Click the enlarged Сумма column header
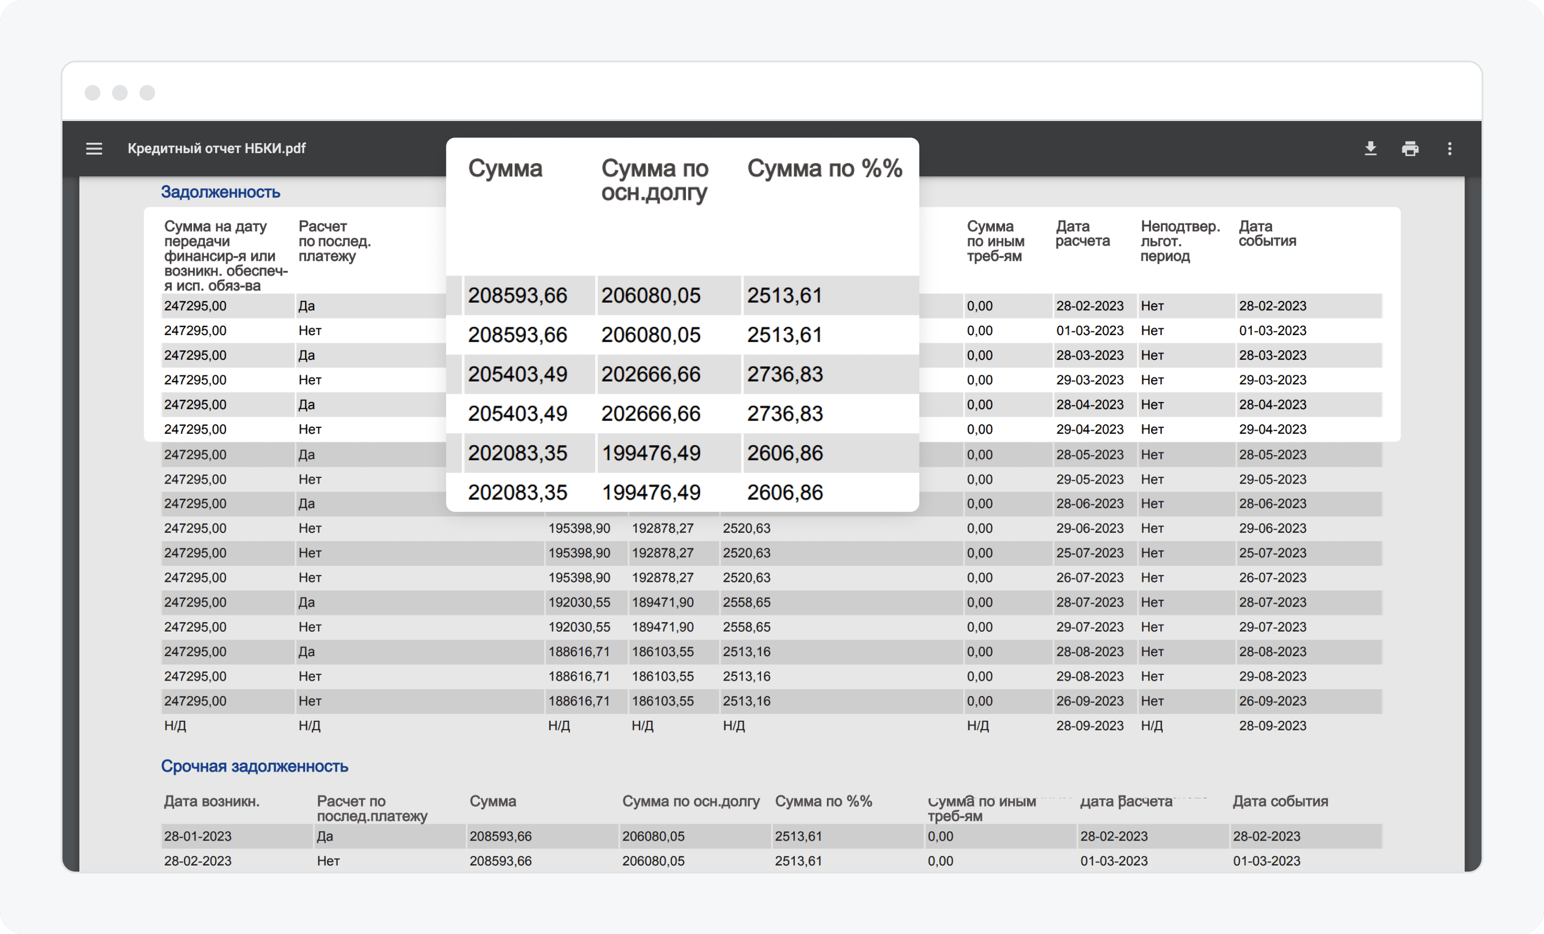Image resolution: width=1544 pixels, height=934 pixels. (x=505, y=168)
